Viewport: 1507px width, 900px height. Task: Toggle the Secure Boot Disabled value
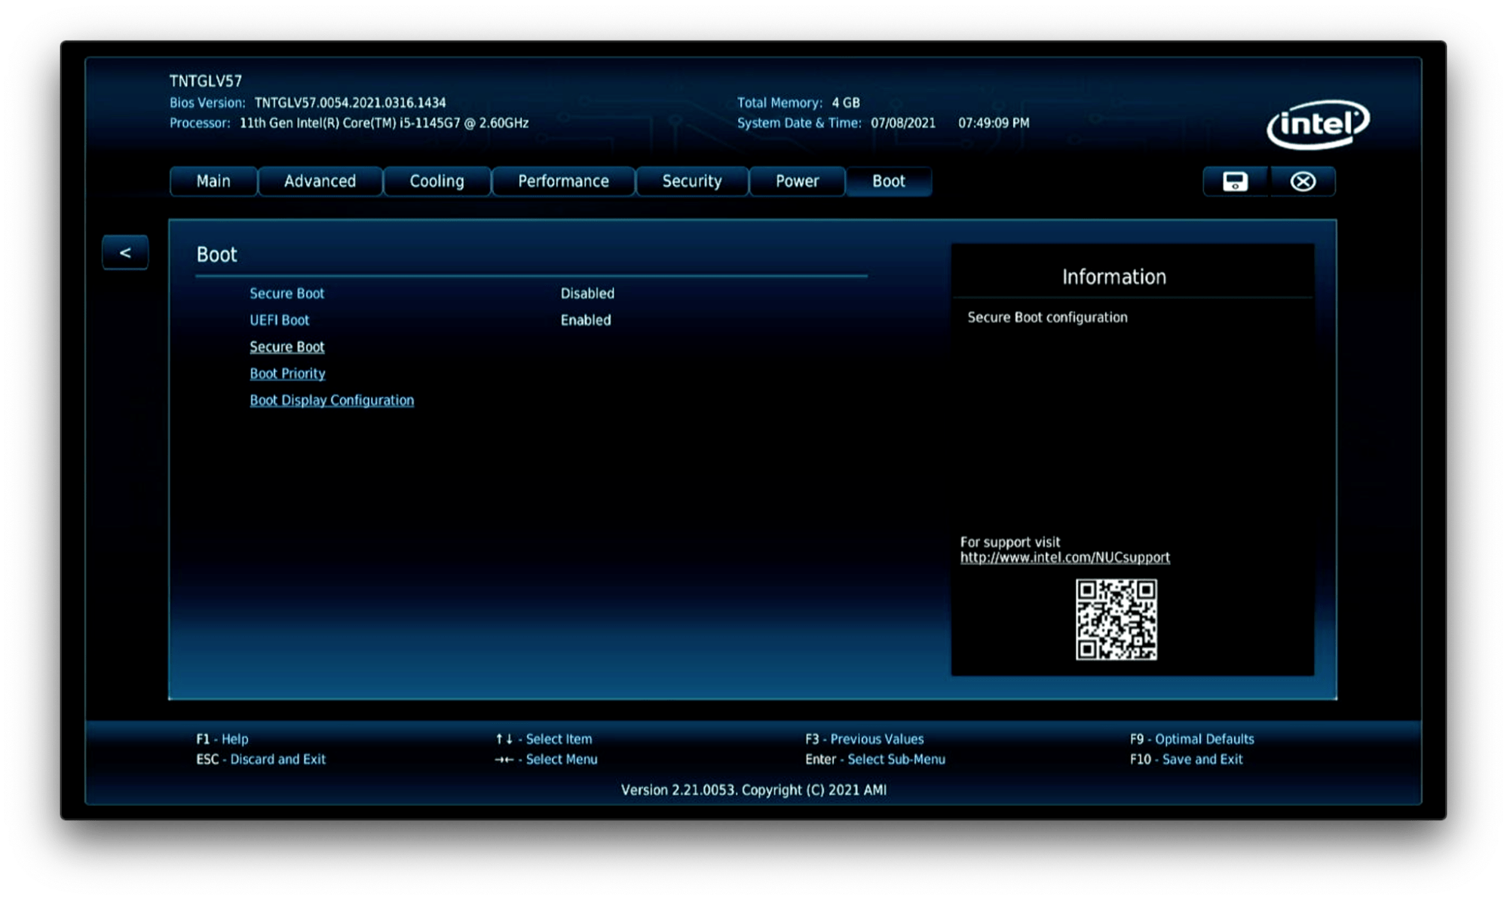(587, 294)
